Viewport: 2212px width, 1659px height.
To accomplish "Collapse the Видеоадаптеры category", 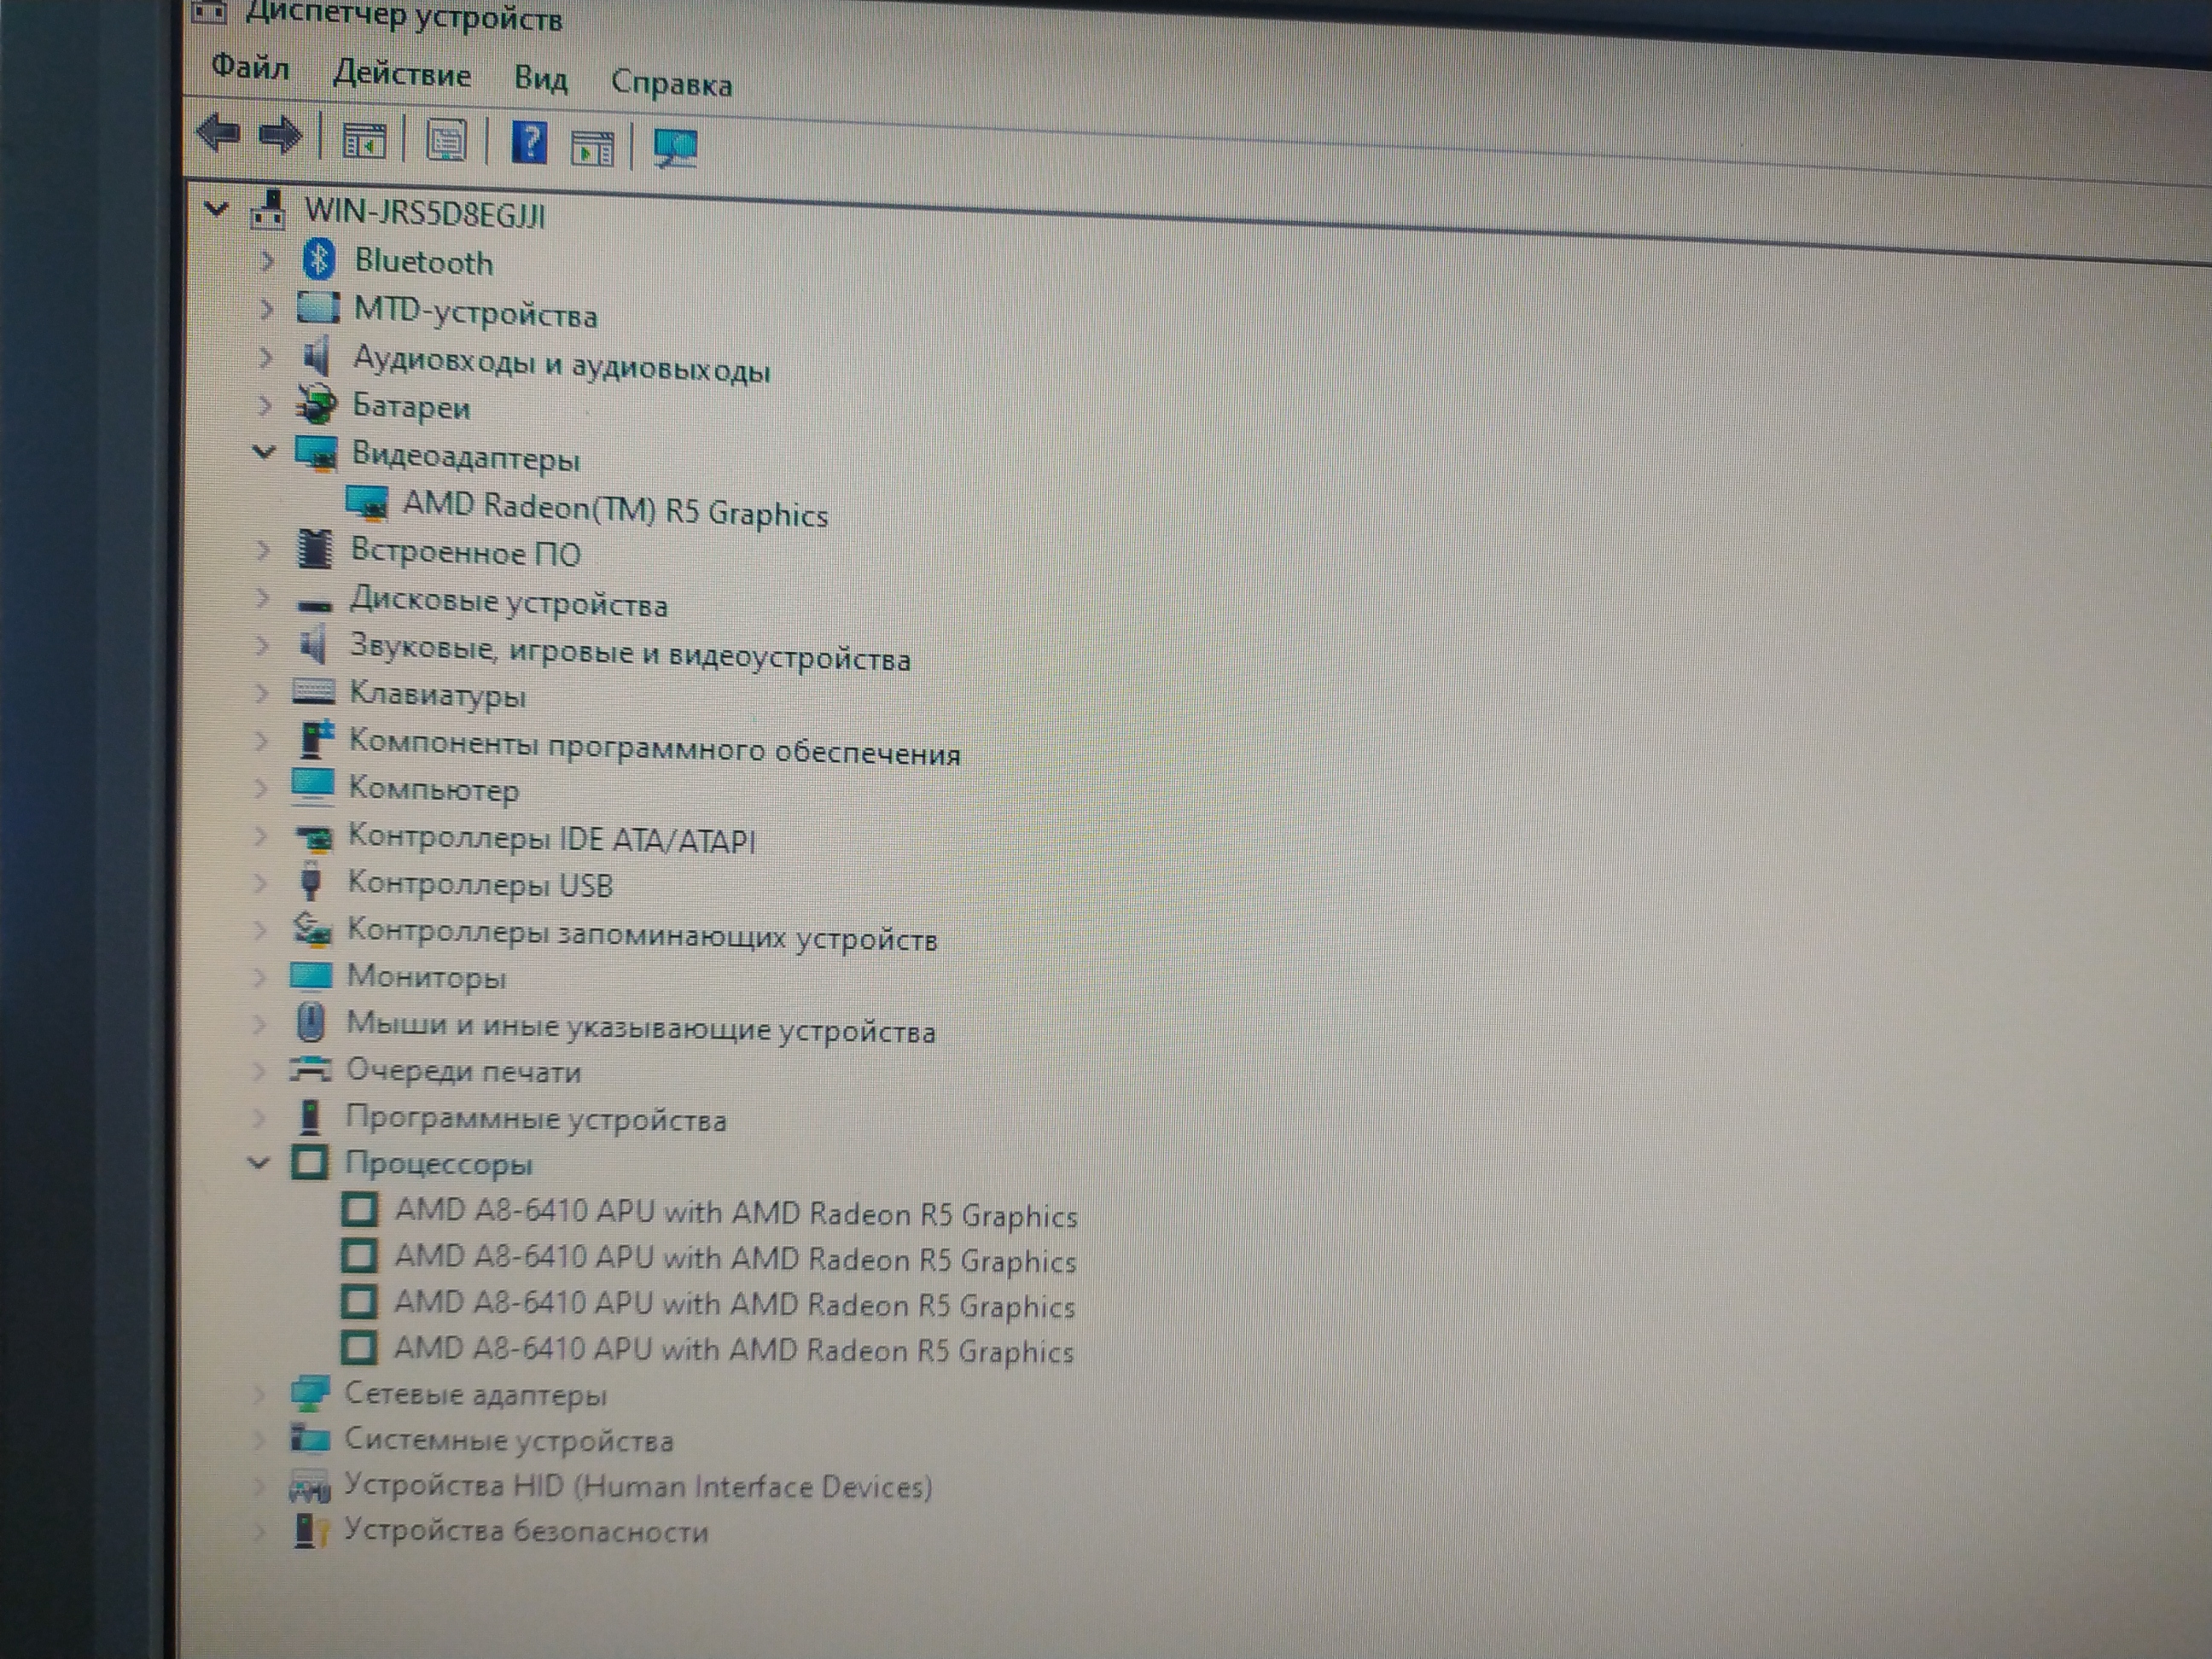I will (263, 453).
